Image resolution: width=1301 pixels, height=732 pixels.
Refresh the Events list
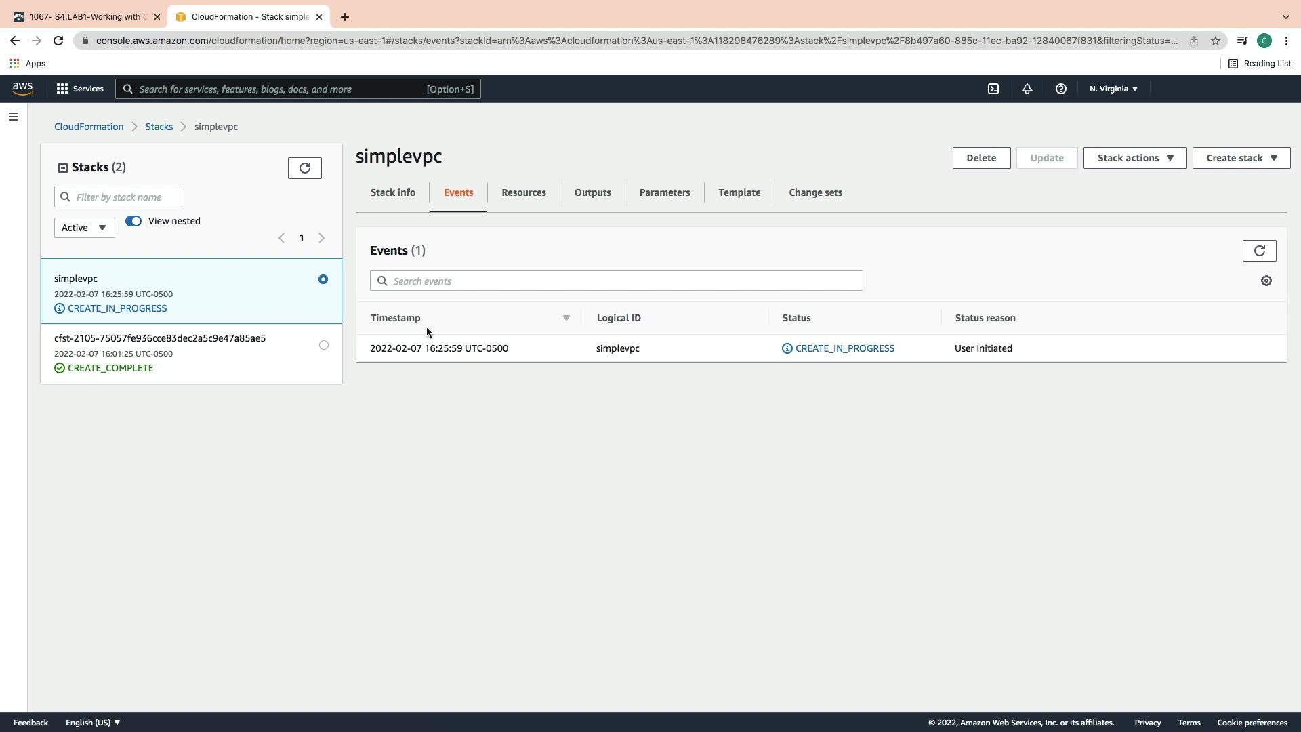click(x=1259, y=251)
